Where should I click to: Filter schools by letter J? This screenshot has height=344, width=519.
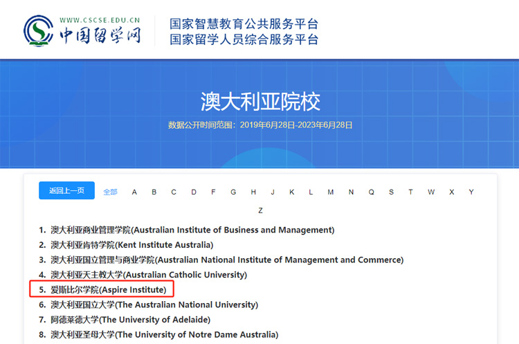(273, 192)
